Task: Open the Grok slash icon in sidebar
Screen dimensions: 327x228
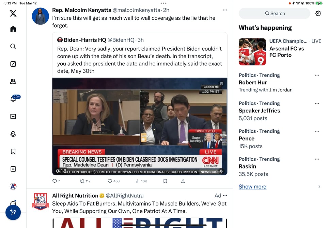Action: (13, 64)
